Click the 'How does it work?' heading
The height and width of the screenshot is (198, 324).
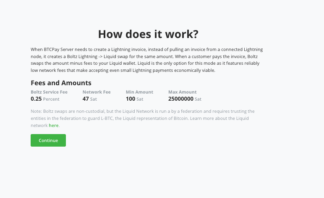click(x=148, y=34)
